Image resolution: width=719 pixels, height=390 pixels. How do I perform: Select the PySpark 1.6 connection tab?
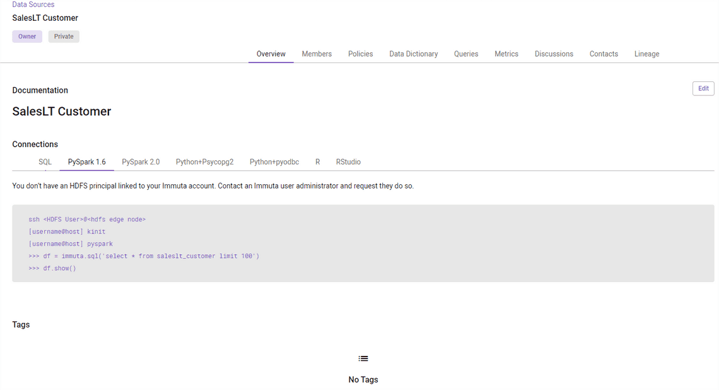[86, 162]
